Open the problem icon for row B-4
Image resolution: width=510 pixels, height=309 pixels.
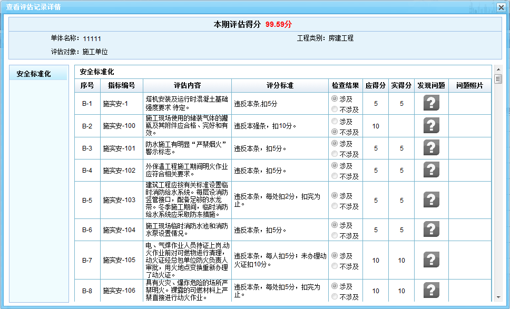click(431, 170)
